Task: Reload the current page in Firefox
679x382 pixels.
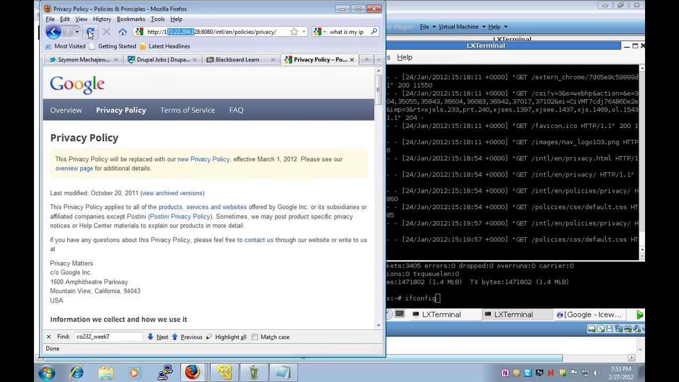Action: point(90,32)
